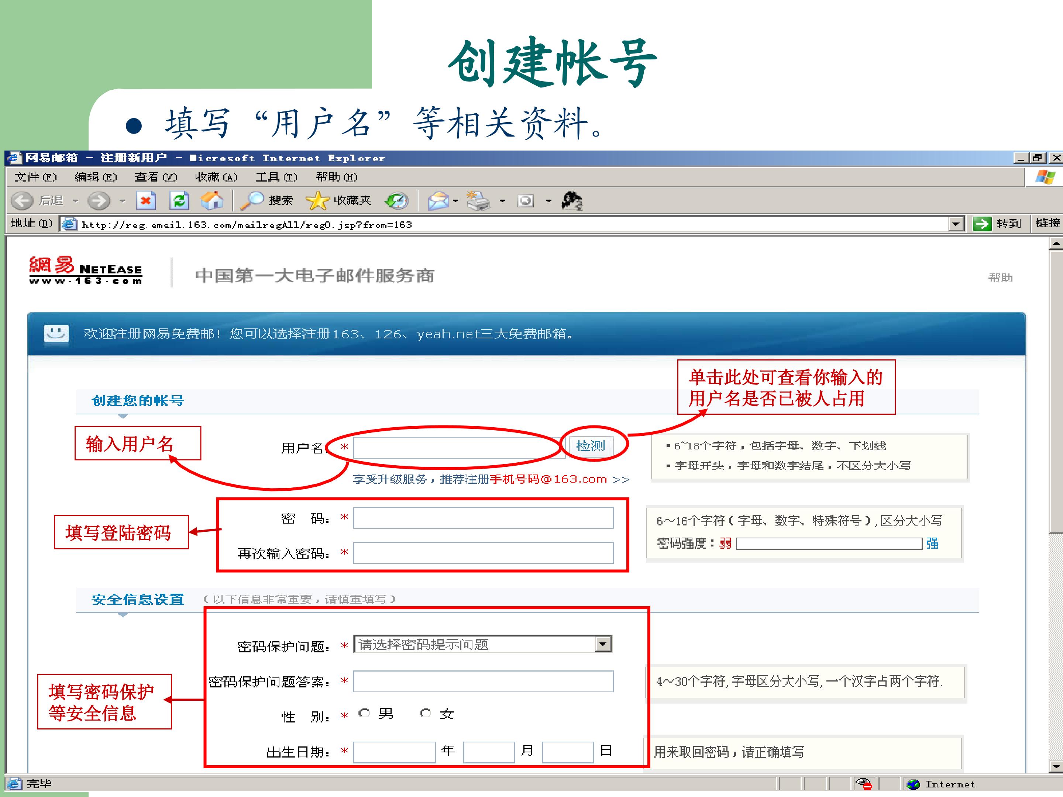Open the Search magnifier icon

[252, 200]
